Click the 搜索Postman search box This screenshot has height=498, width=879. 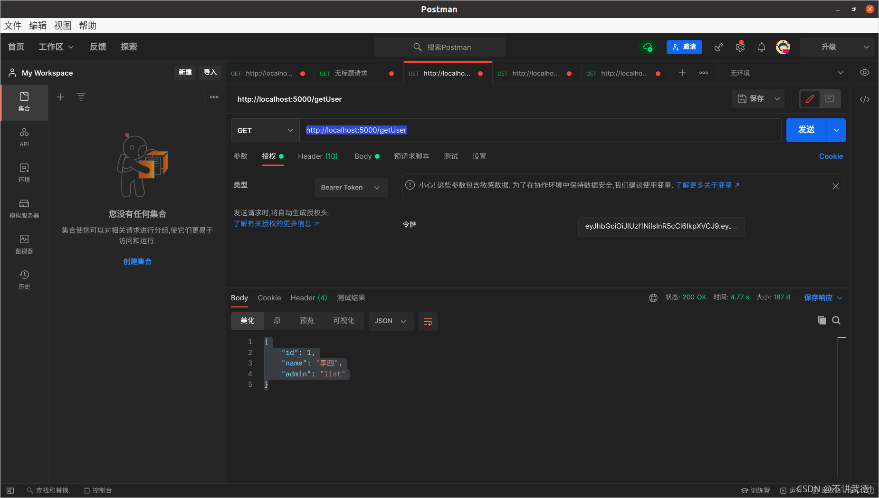tap(440, 47)
